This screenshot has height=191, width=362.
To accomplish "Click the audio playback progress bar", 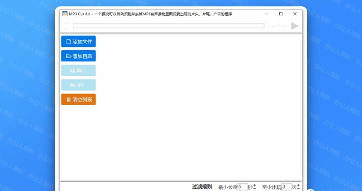I will click(x=168, y=26).
